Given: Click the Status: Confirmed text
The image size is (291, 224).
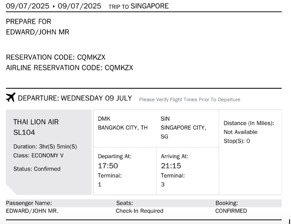Looking at the screenshot, I should pyautogui.click(x=37, y=169).
